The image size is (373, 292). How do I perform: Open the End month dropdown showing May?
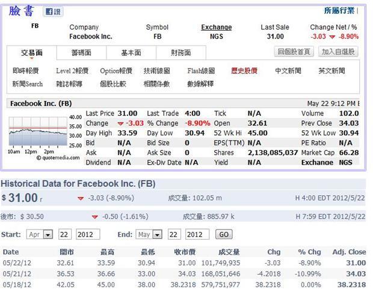149,234
